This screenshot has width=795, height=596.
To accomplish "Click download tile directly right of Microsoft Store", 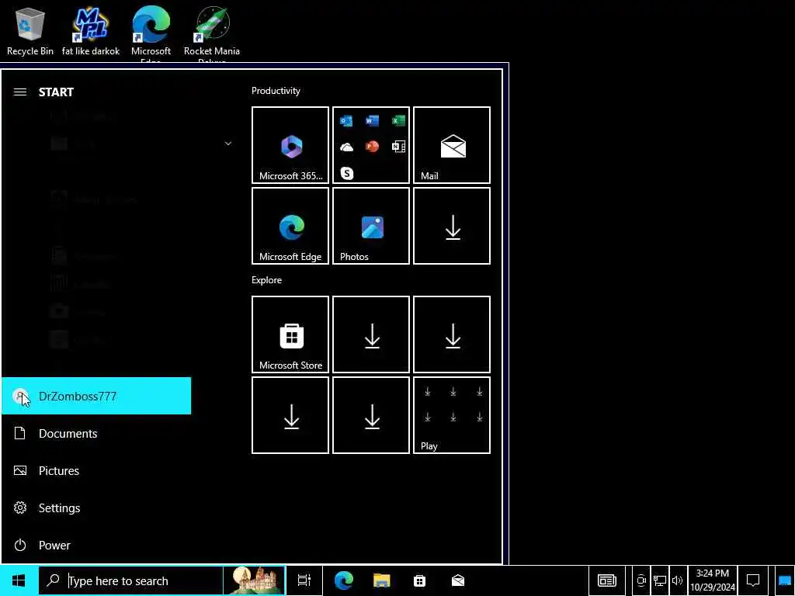I will tap(371, 334).
